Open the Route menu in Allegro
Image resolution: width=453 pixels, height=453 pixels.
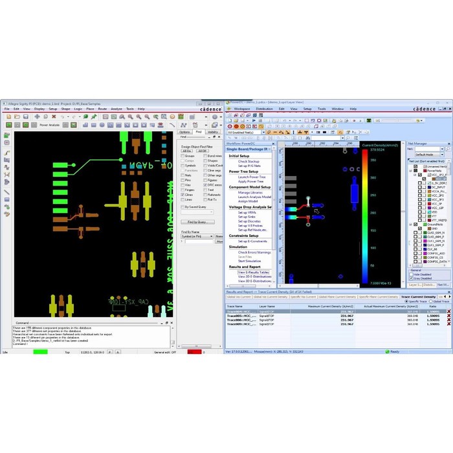[102, 109]
